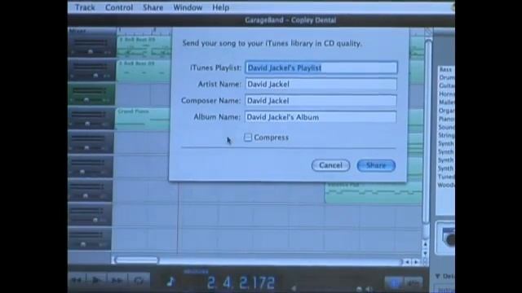Open the Help menu
Viewport: 522px width, 293px height.
coord(221,7)
